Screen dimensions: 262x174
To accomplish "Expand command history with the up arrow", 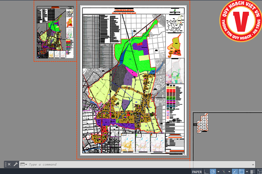I will tap(252, 164).
